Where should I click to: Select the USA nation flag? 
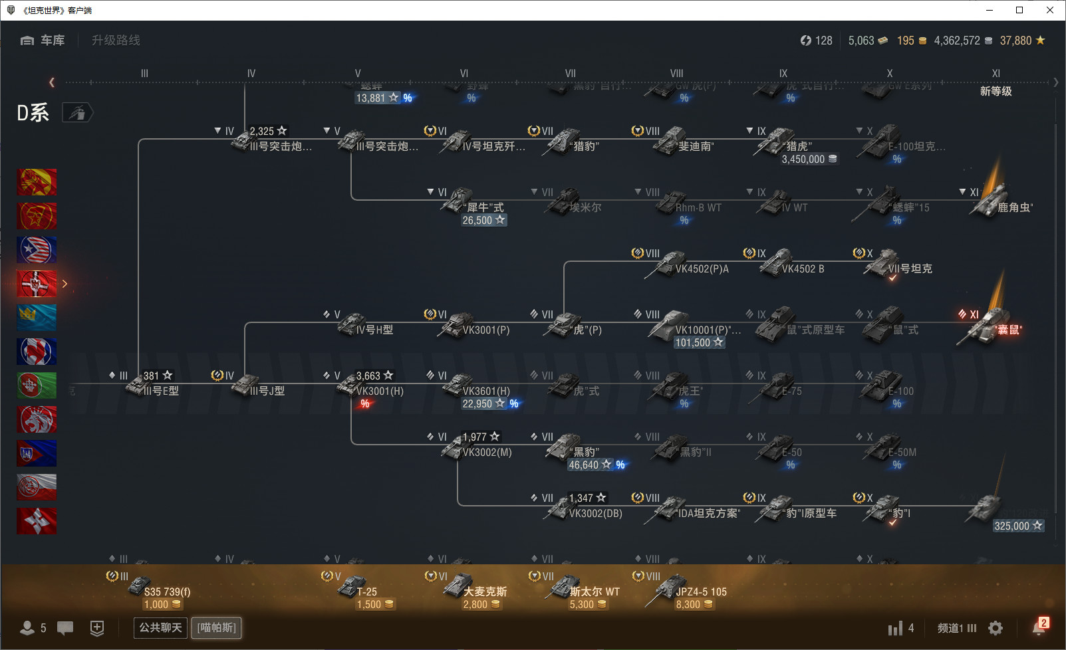[37, 250]
